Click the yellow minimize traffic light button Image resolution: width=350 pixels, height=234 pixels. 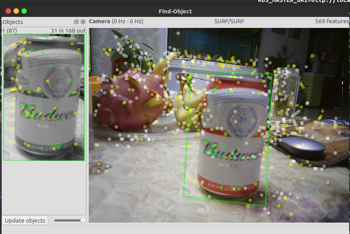click(x=16, y=11)
